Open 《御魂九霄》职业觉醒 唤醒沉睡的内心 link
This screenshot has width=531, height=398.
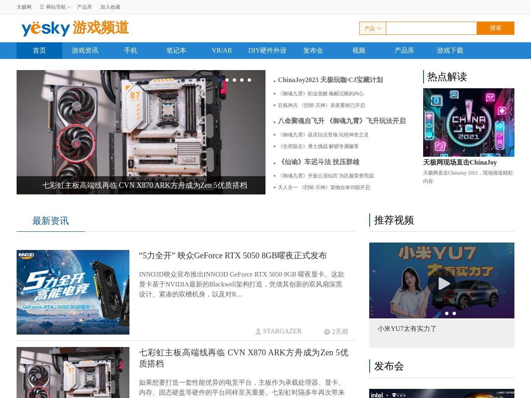coord(321,94)
